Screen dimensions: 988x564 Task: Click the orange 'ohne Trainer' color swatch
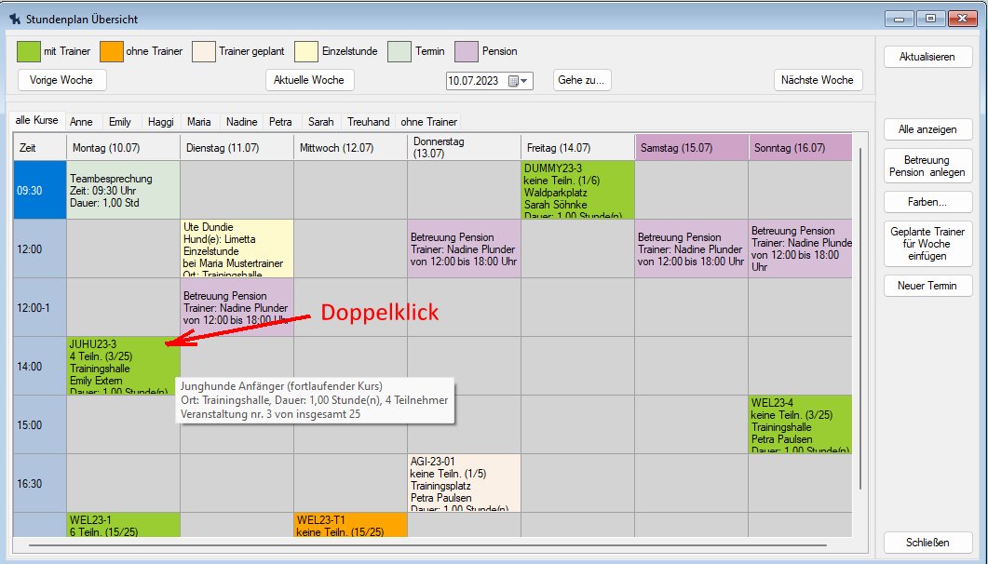point(111,51)
